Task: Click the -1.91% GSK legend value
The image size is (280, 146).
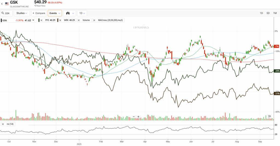Action: pos(19,20)
